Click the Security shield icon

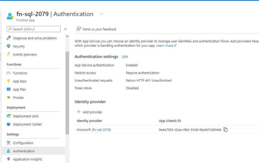pos(9,46)
